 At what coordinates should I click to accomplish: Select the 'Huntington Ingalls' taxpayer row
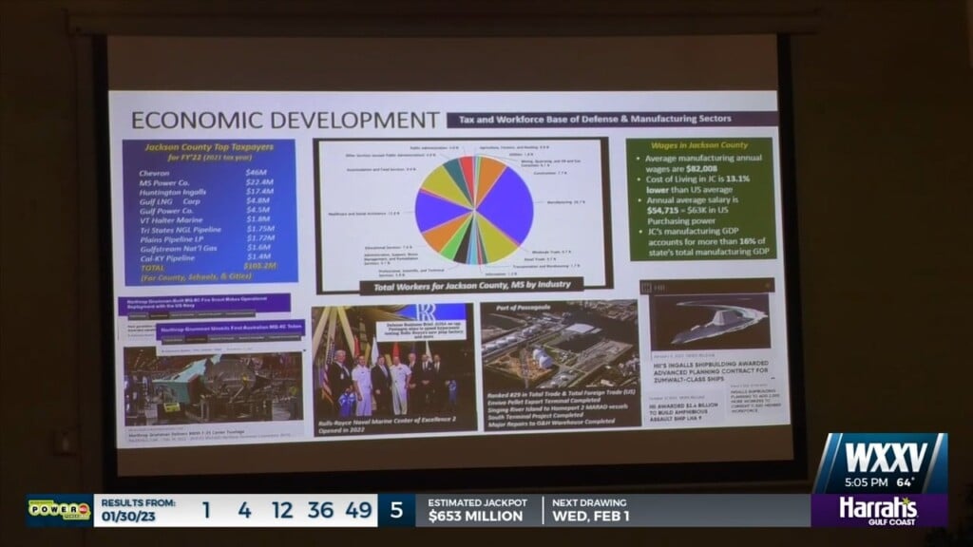pos(206,192)
